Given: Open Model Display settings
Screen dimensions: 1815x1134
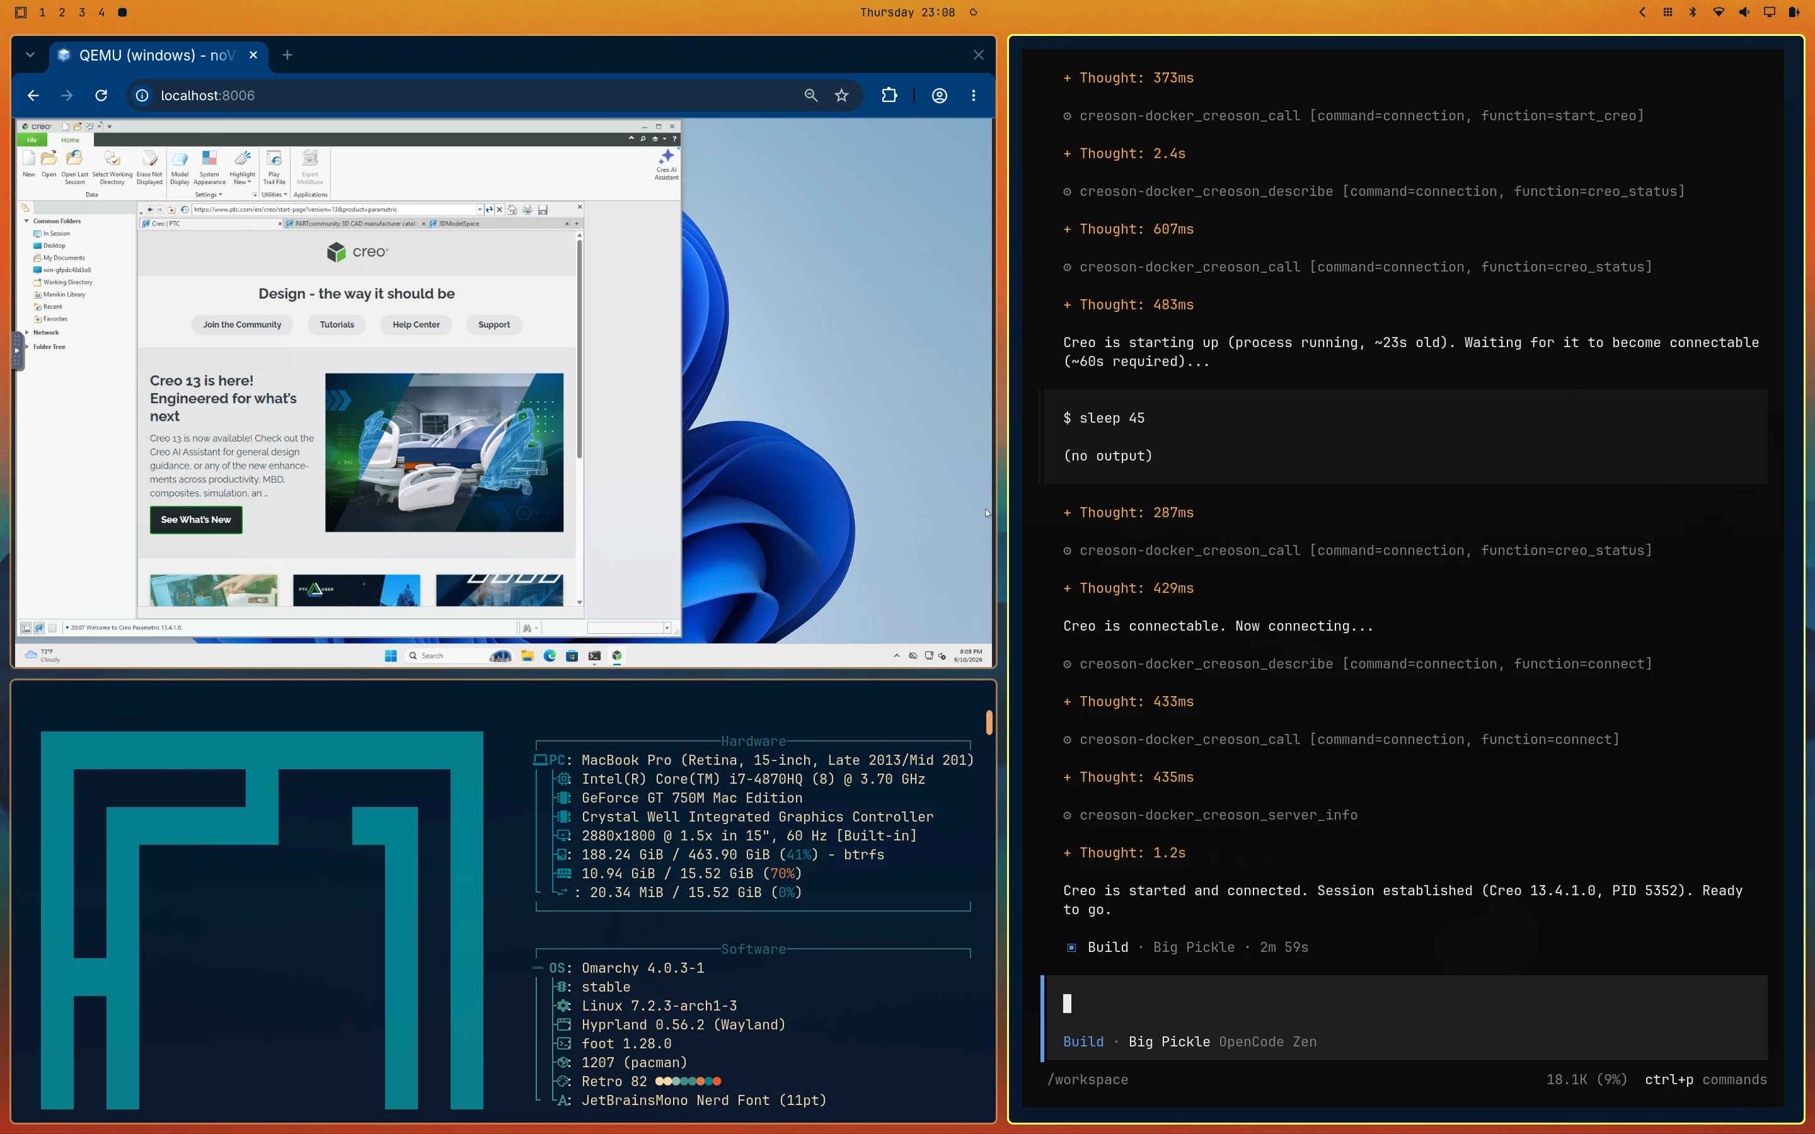Looking at the screenshot, I should tap(179, 167).
